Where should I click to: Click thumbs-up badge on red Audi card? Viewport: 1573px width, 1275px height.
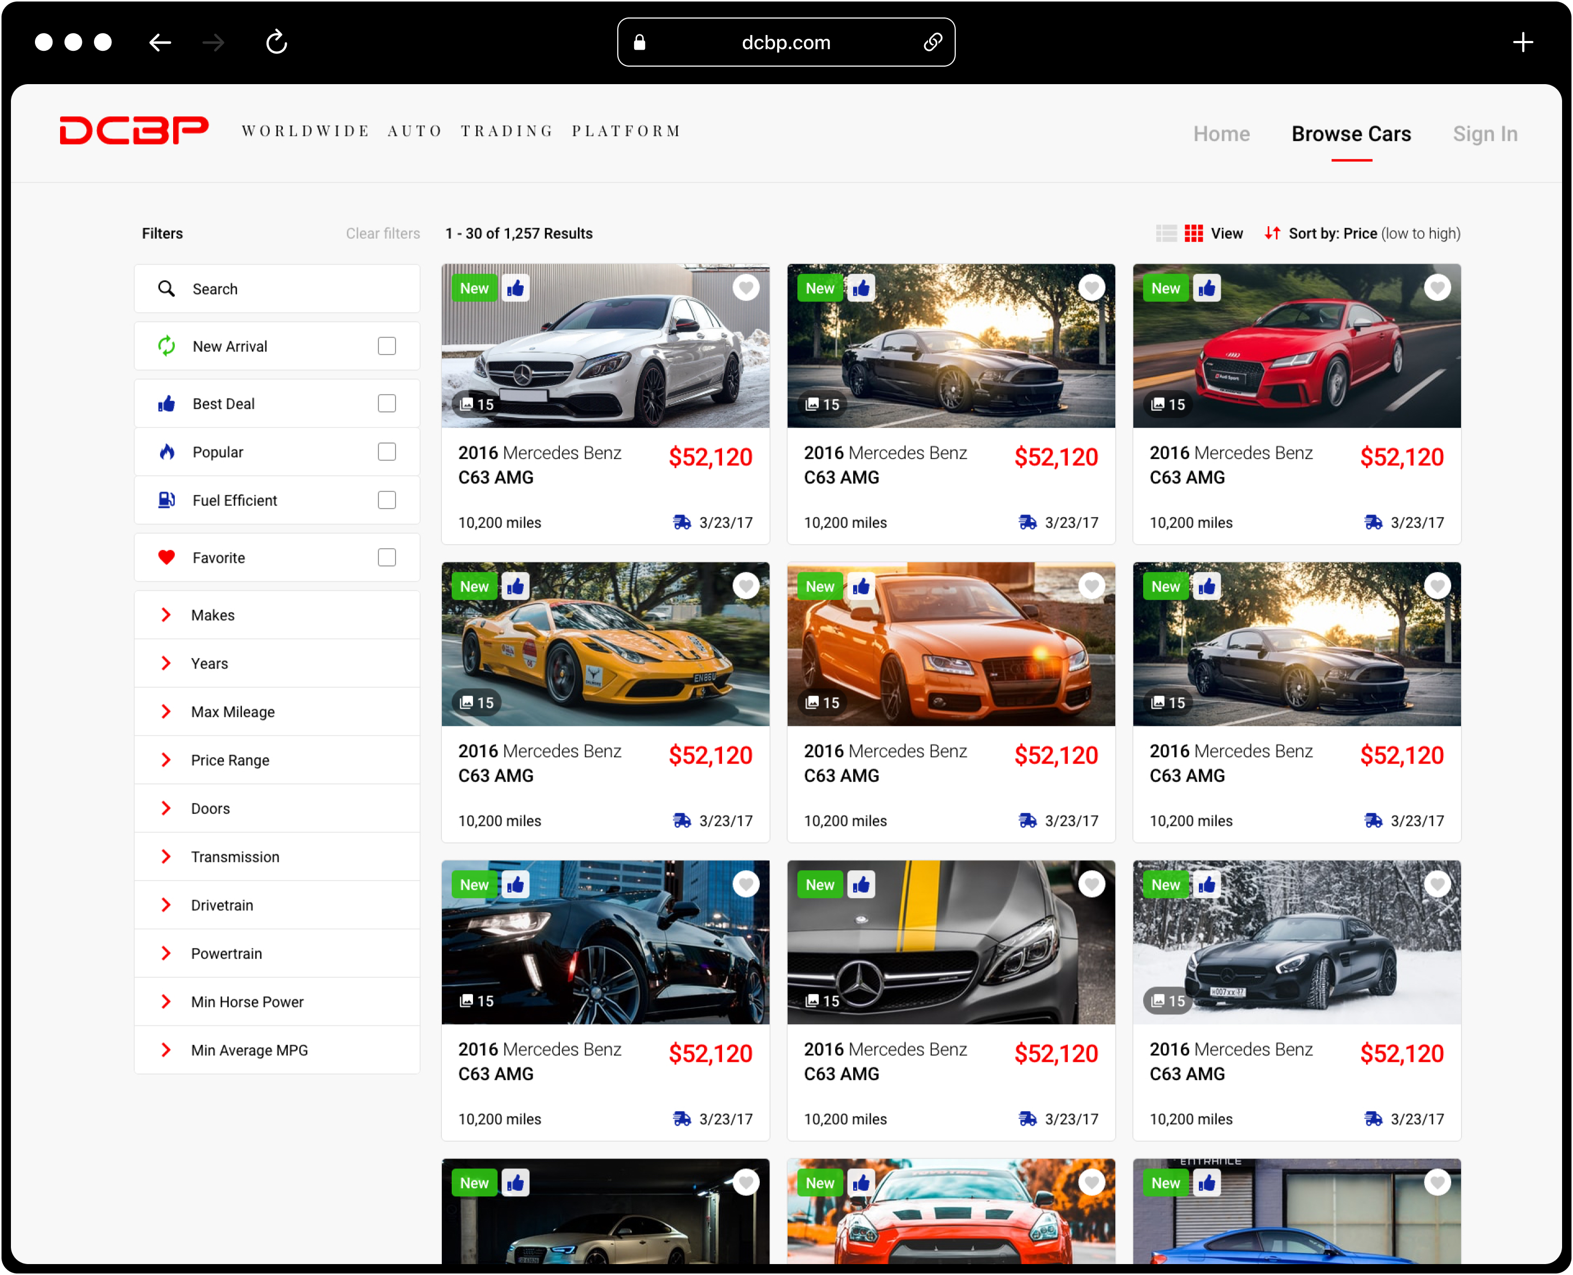click(x=1207, y=288)
